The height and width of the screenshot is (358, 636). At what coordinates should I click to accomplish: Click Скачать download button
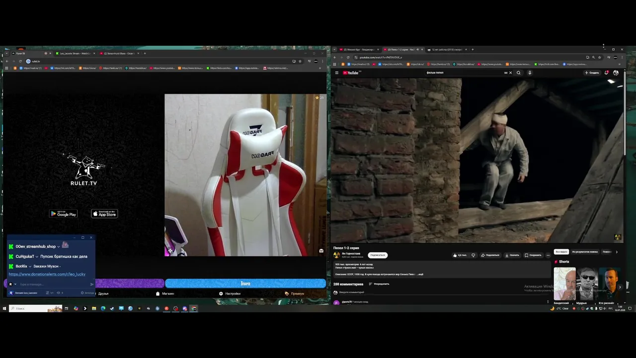512,255
